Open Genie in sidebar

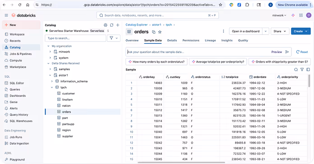pos(14,102)
